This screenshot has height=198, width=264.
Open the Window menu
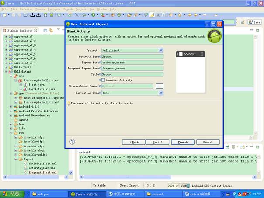(101, 9)
